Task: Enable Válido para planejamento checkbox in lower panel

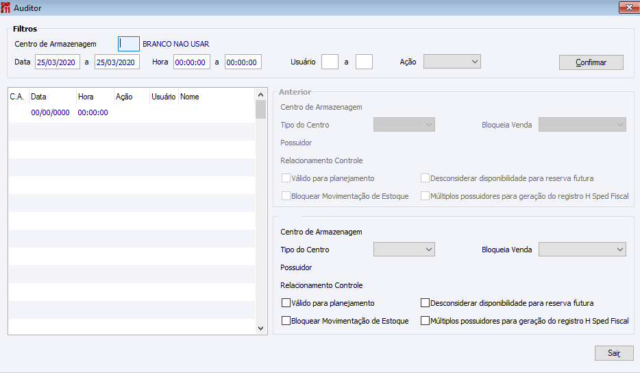Action: coord(286,303)
